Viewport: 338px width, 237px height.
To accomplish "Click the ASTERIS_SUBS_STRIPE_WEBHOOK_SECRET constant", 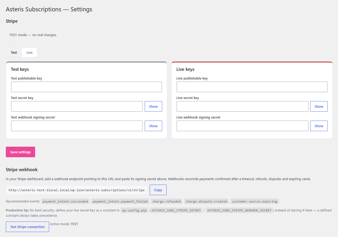I will coord(239,210).
